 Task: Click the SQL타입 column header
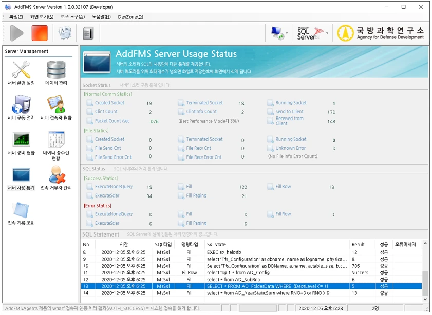pos(163,244)
